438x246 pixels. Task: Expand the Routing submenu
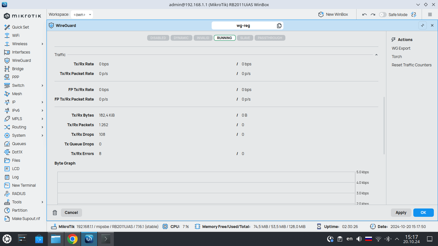point(42,127)
